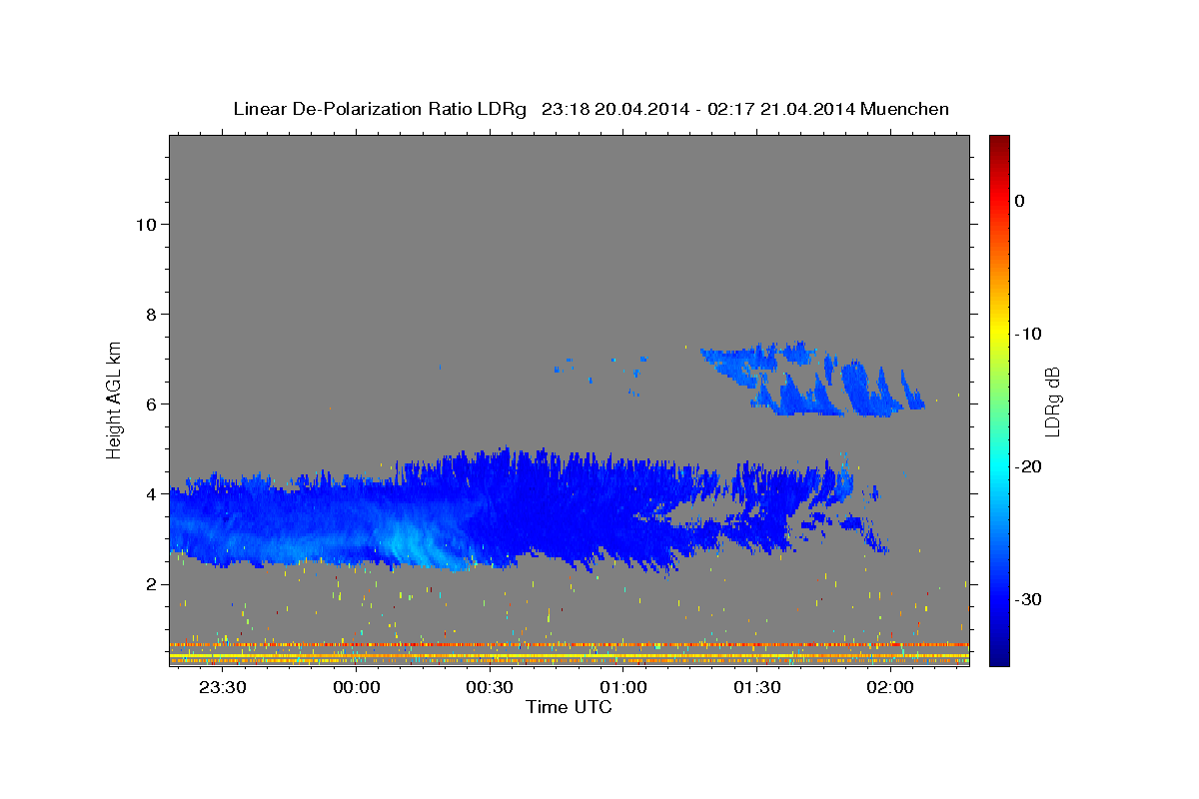
Task: Click the height tick label '6'
Action: coord(150,403)
